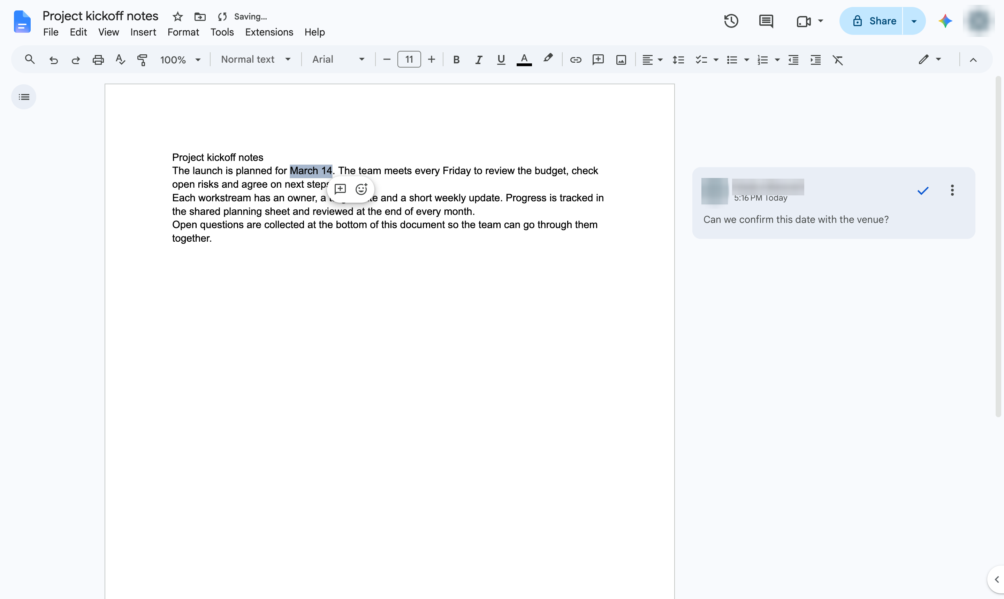Image resolution: width=1004 pixels, height=599 pixels.
Task: Open the zoom level dropdown
Action: [180, 60]
